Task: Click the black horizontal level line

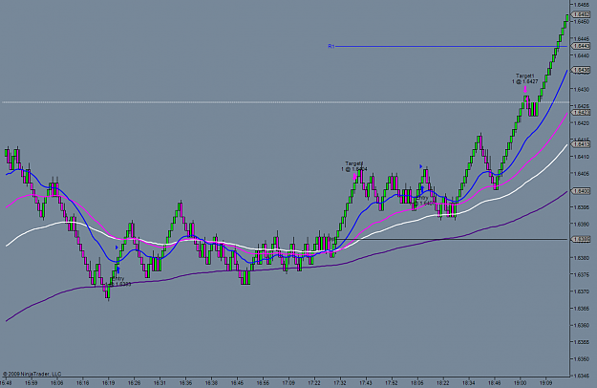Action: coord(451,239)
